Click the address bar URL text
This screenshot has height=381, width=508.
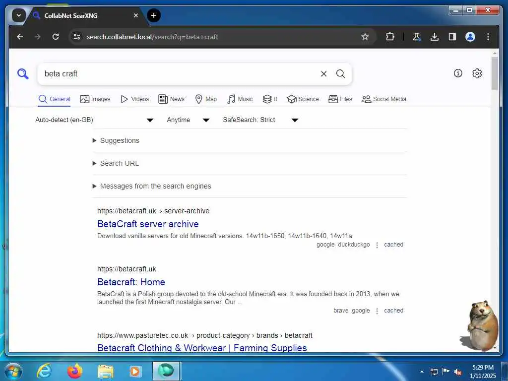click(x=152, y=37)
